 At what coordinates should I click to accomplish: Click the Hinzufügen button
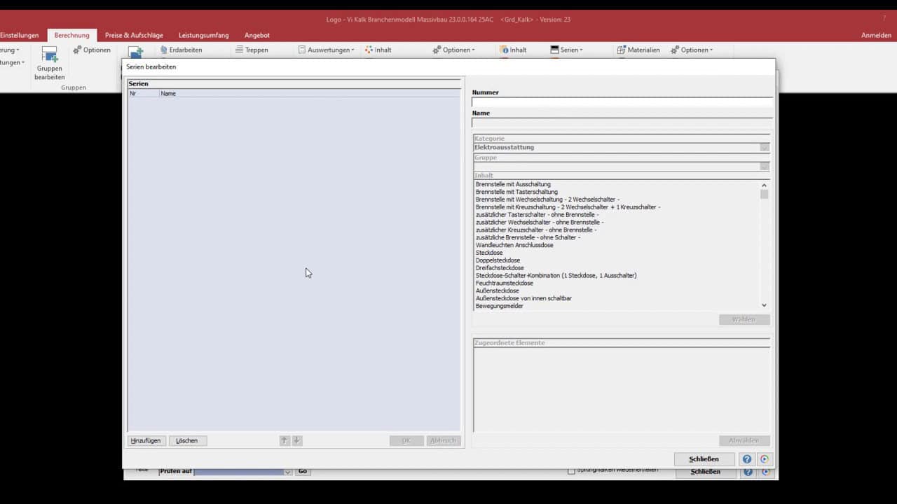(146, 440)
